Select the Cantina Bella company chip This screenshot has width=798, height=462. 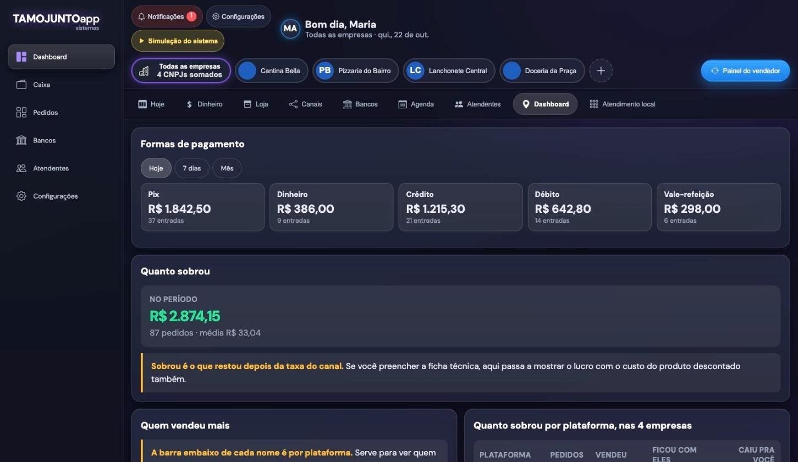coord(272,71)
